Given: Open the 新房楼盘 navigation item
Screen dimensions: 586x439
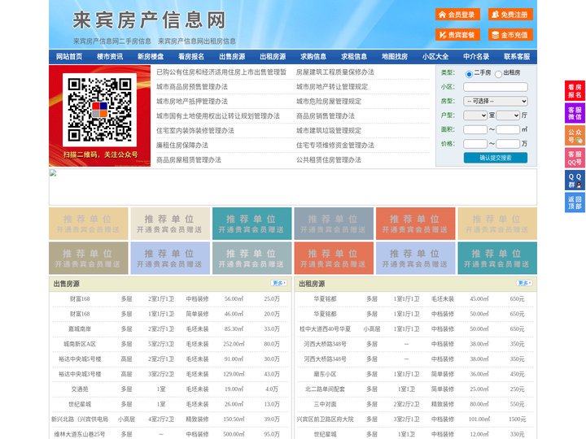Looking at the screenshot, I should 151,57.
